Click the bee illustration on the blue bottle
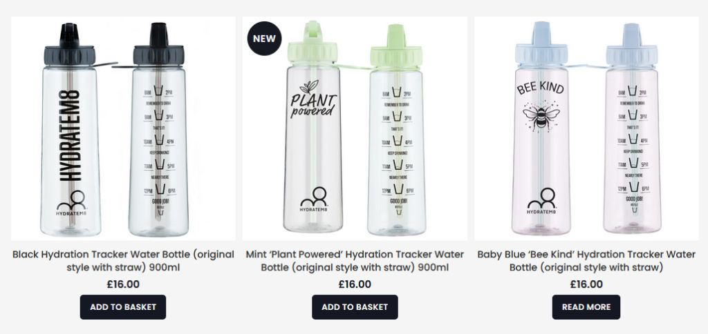 [541, 116]
